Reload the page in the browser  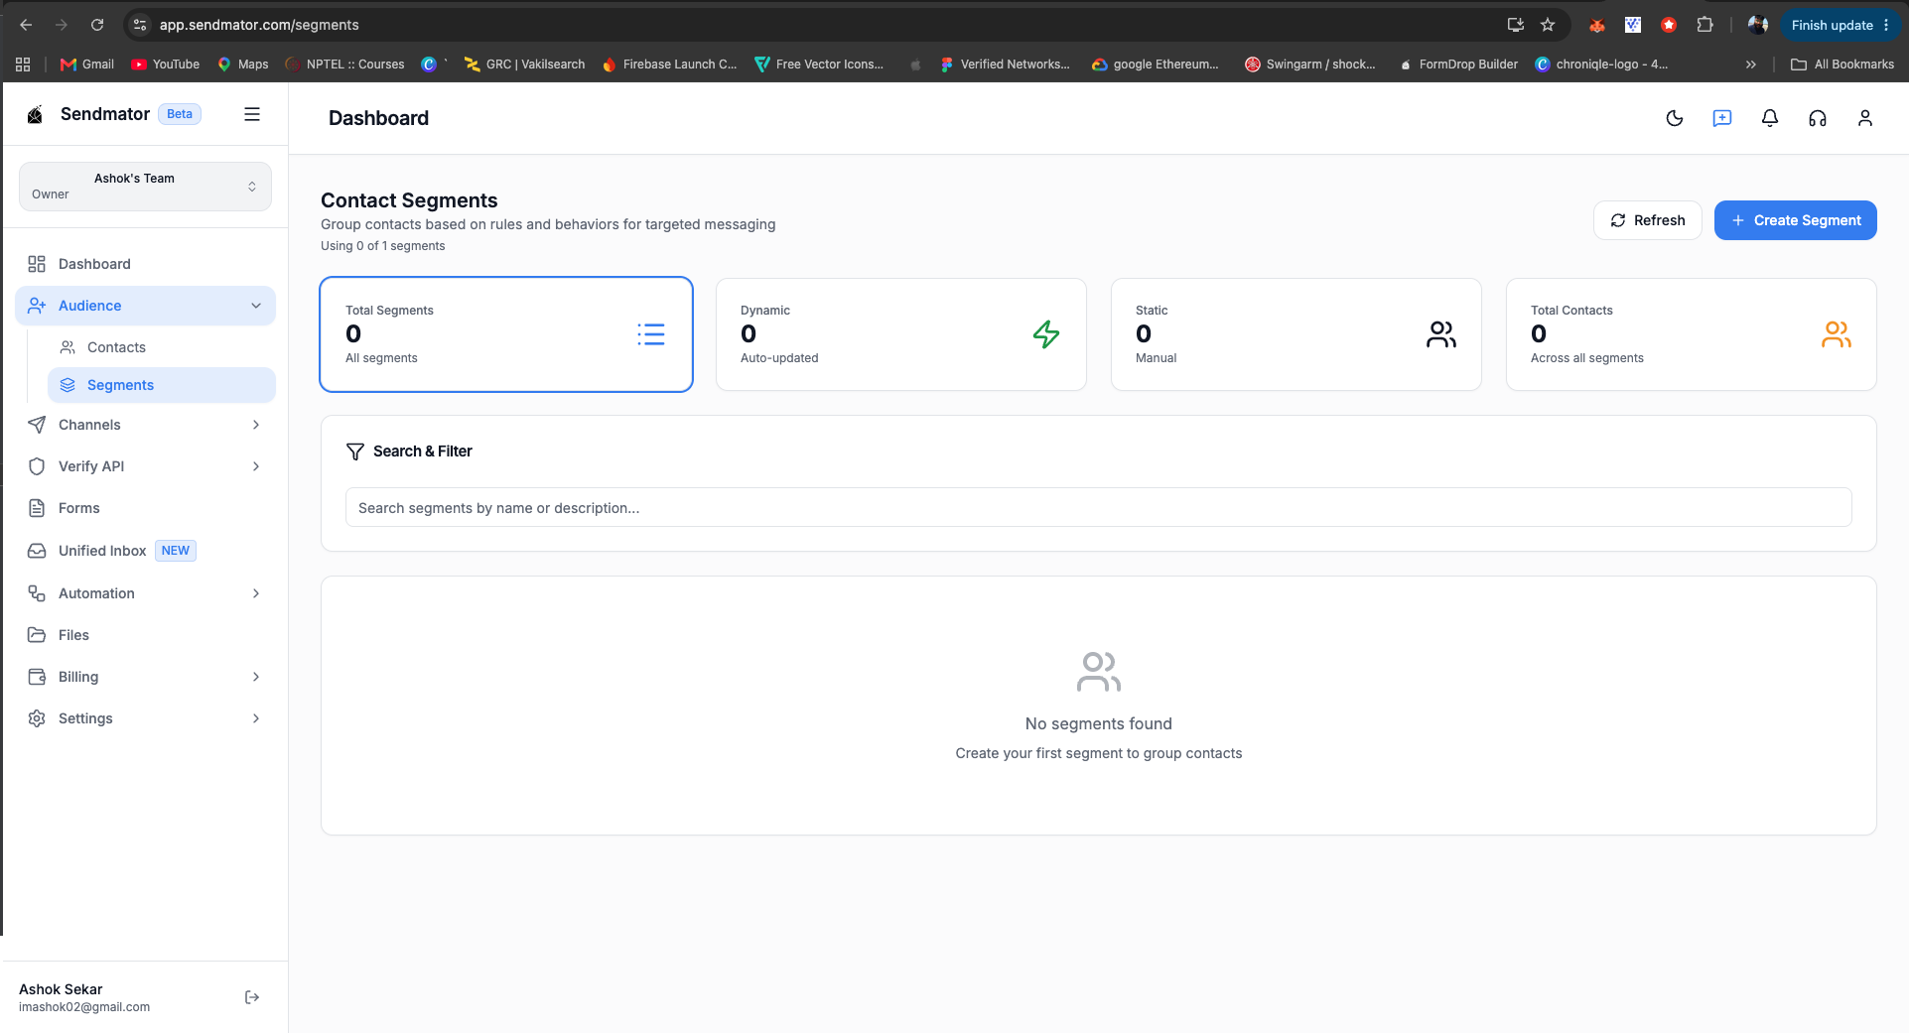pos(97,25)
